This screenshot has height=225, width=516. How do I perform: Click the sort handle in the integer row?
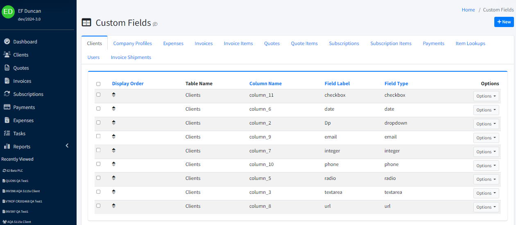click(x=113, y=150)
